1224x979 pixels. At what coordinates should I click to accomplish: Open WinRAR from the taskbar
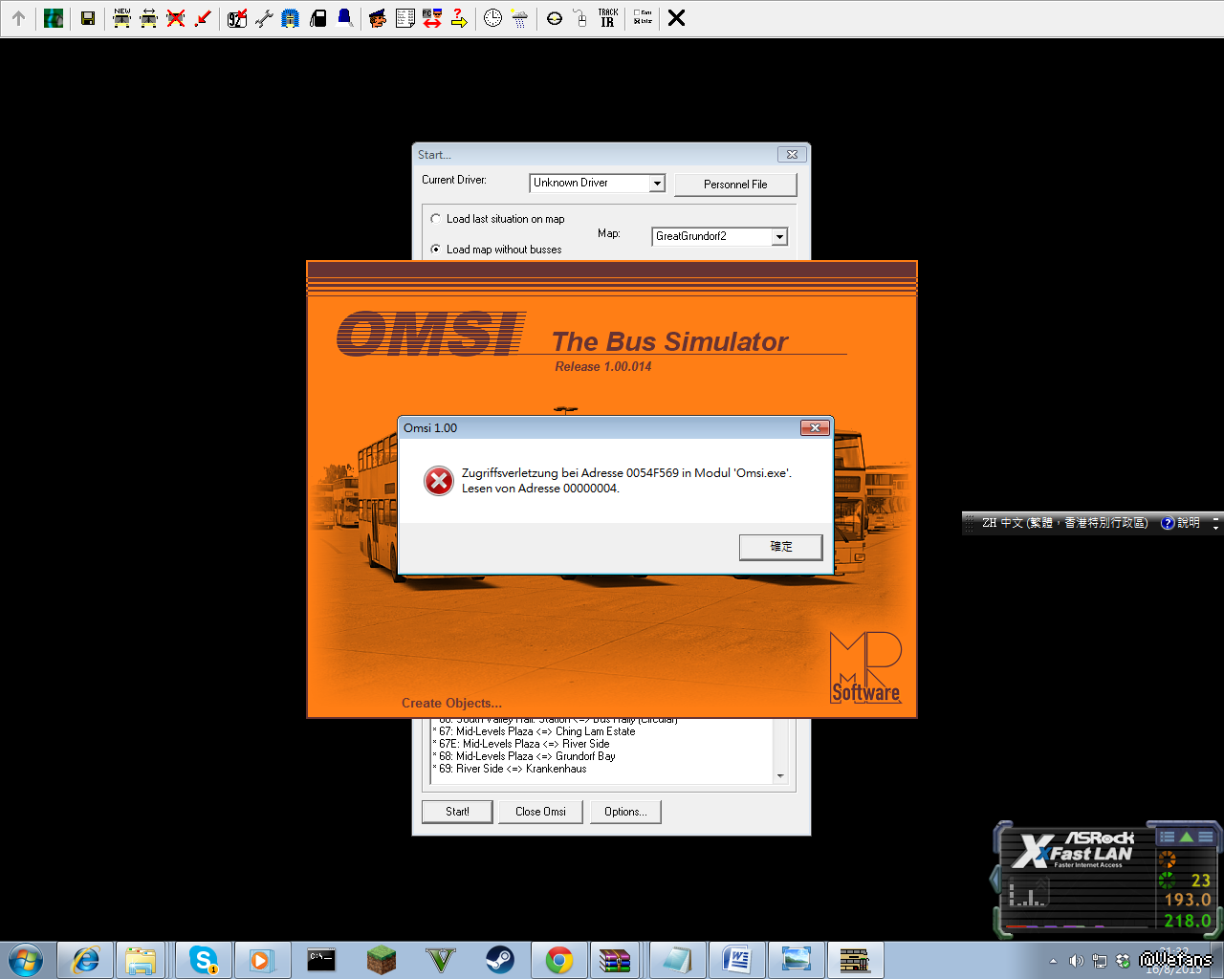click(615, 959)
